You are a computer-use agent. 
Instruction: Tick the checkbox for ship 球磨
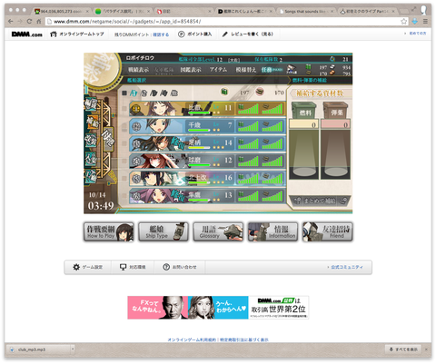click(x=124, y=161)
